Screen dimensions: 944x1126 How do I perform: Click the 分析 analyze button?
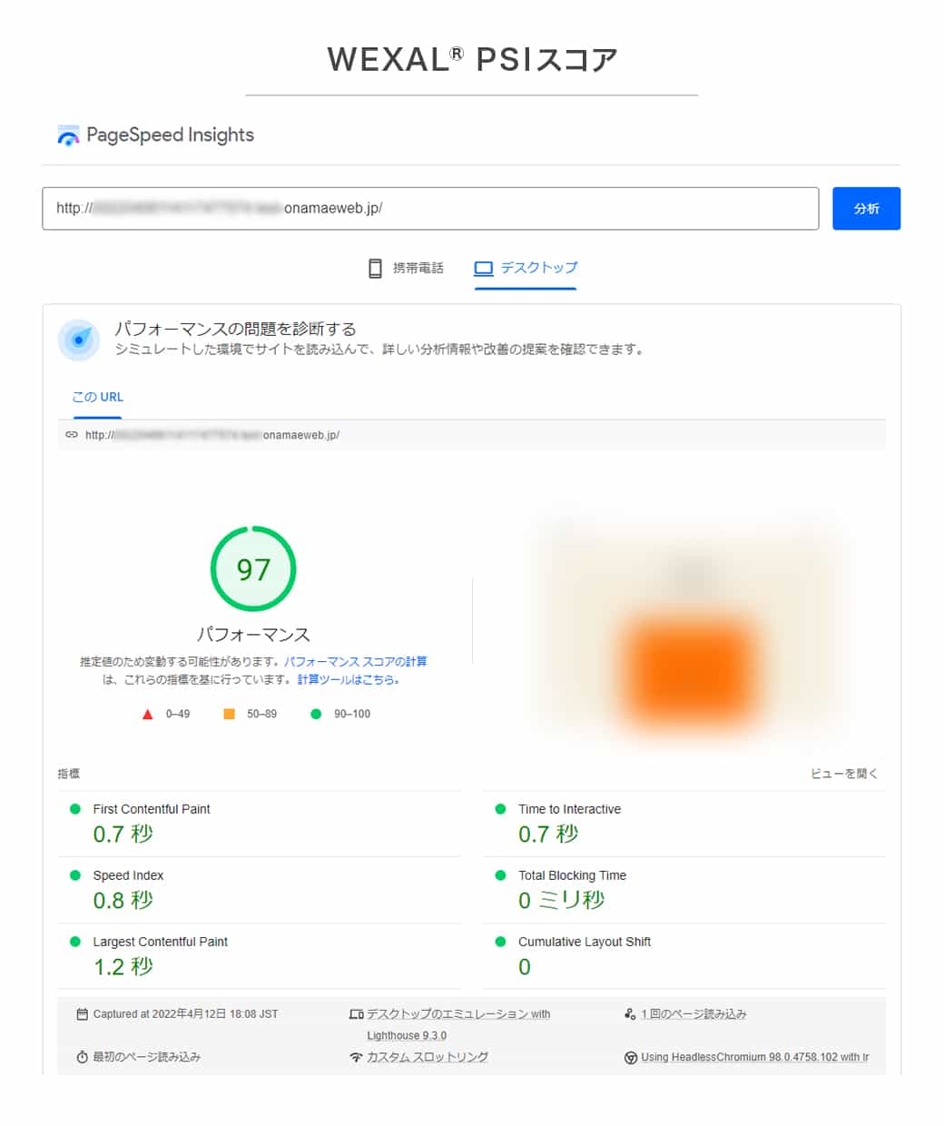[x=866, y=208]
